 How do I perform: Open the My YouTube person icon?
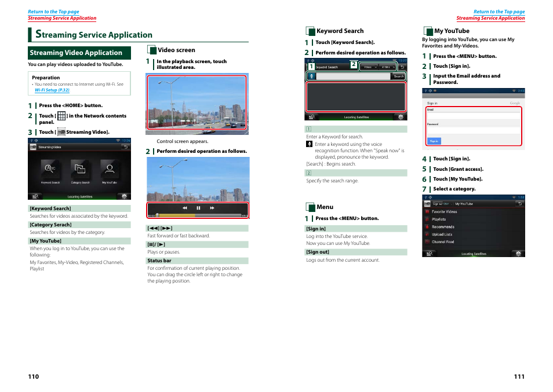[x=109, y=169]
